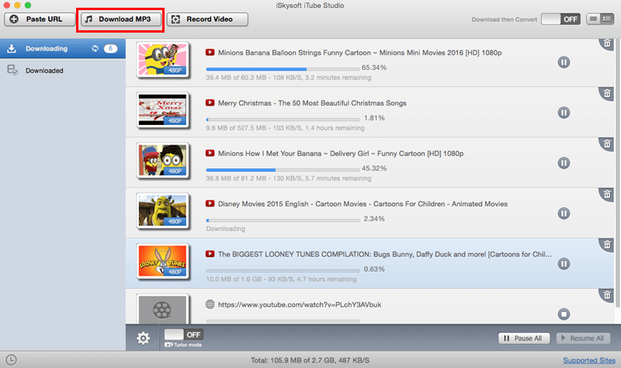Click the queue count badge showing 6

110,48
